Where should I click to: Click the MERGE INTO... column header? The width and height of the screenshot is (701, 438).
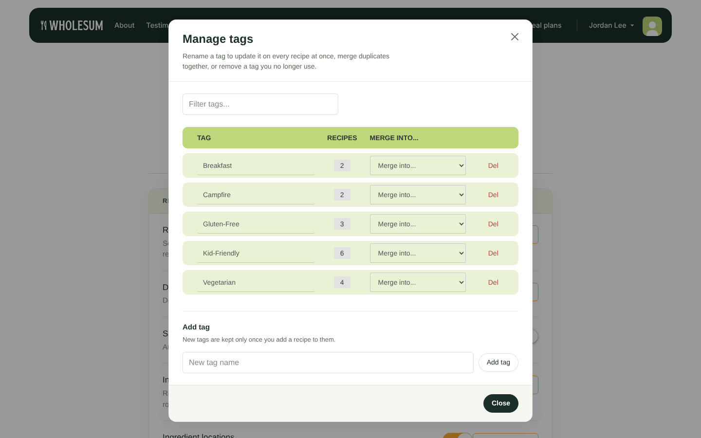click(x=394, y=138)
